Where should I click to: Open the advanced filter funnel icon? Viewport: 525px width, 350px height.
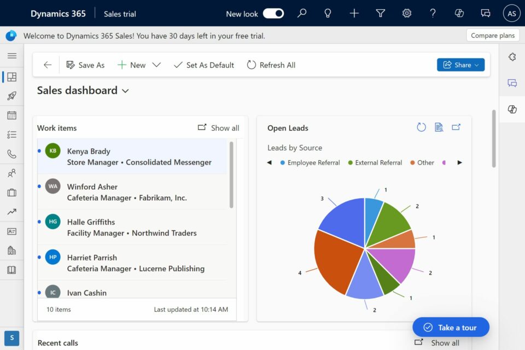coord(381,14)
